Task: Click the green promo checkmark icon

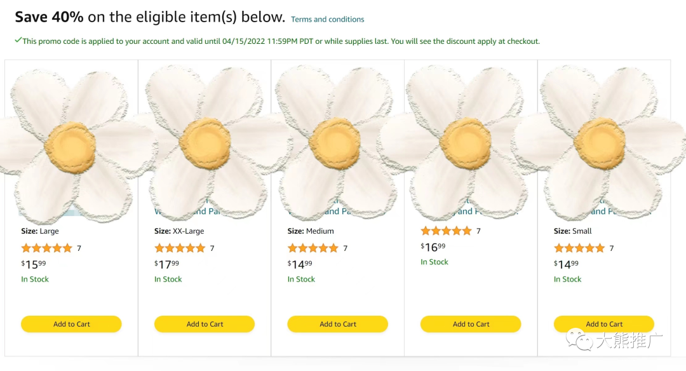Action: pyautogui.click(x=18, y=41)
